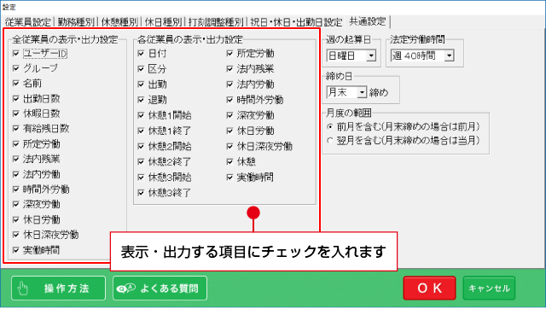Go to the 打刻調整種別 tab
This screenshot has width=546, height=309.
[216, 22]
